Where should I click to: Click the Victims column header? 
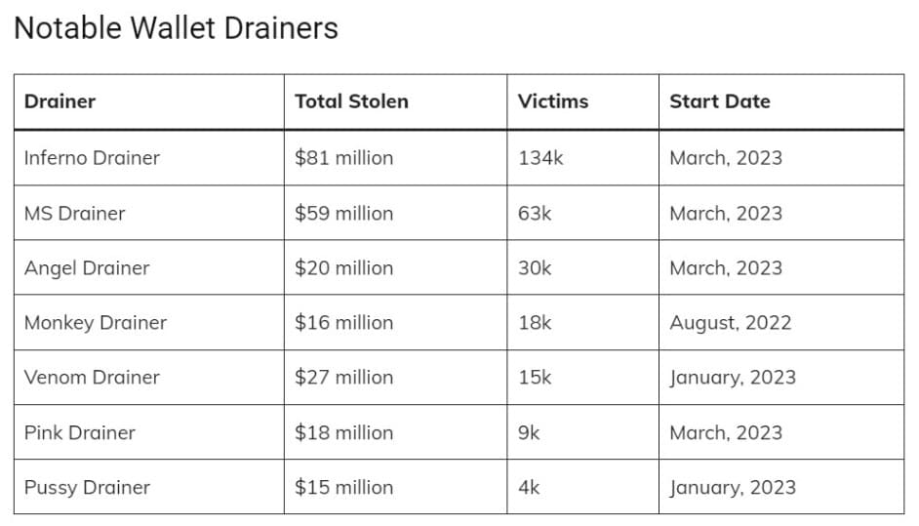click(553, 101)
